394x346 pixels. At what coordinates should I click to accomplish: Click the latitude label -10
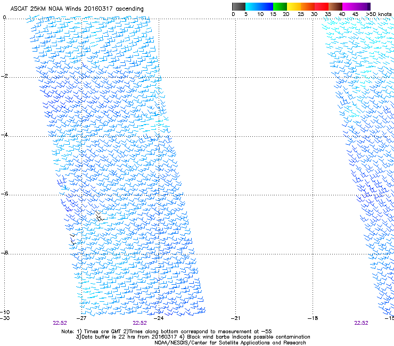coord(5,312)
